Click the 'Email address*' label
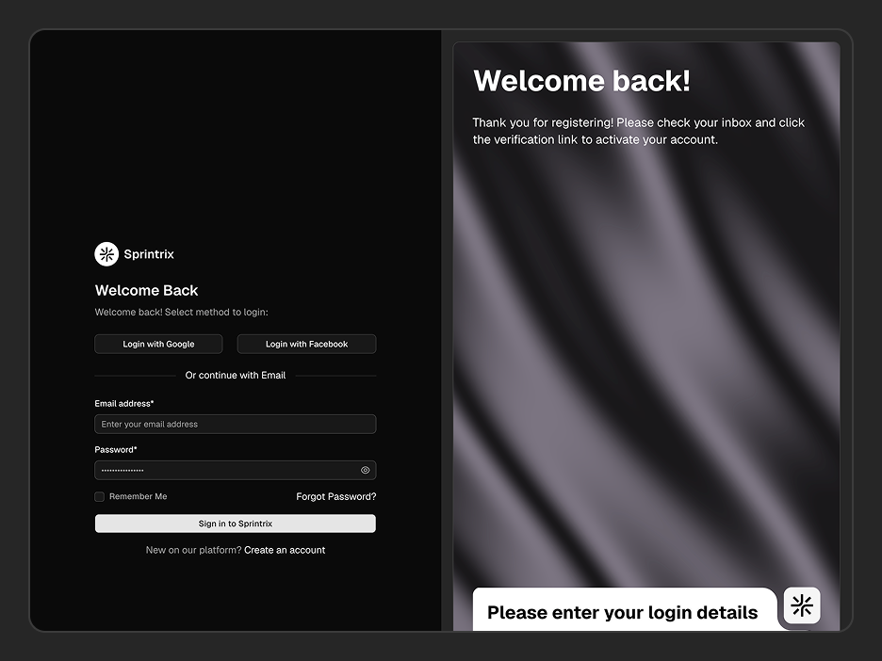882x661 pixels. 124,404
